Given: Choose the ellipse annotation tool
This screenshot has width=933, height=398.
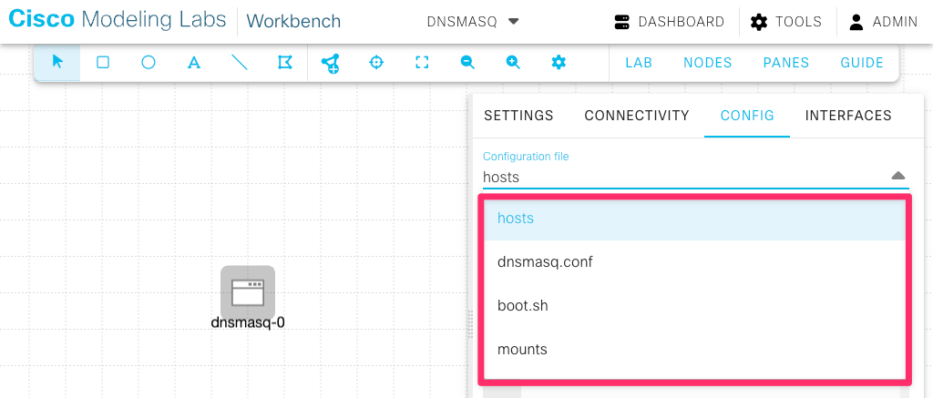Looking at the screenshot, I should (149, 62).
